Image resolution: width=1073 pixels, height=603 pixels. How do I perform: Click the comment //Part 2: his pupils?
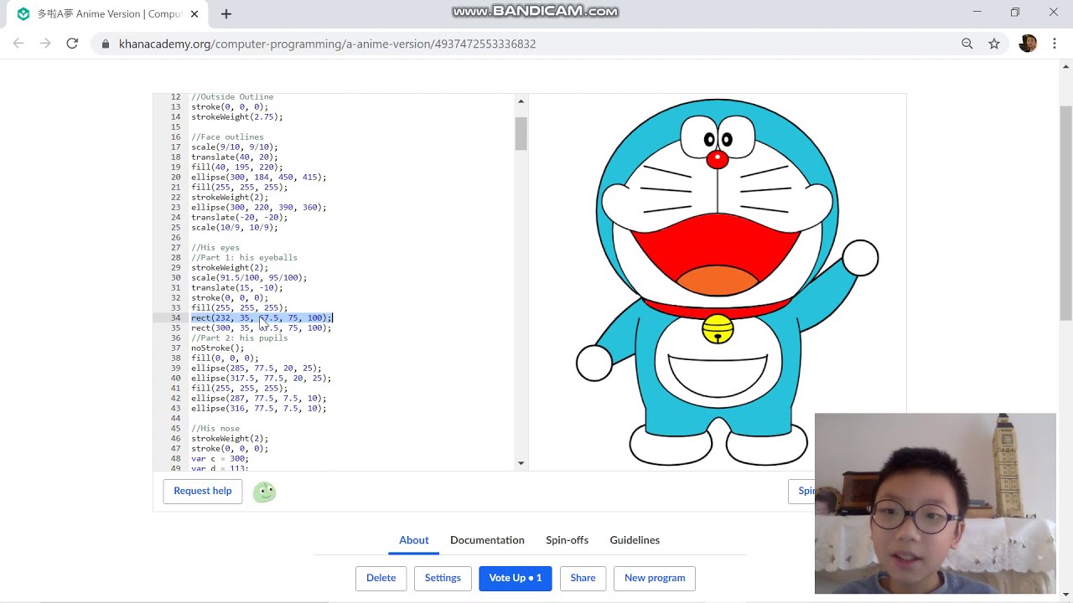(240, 338)
